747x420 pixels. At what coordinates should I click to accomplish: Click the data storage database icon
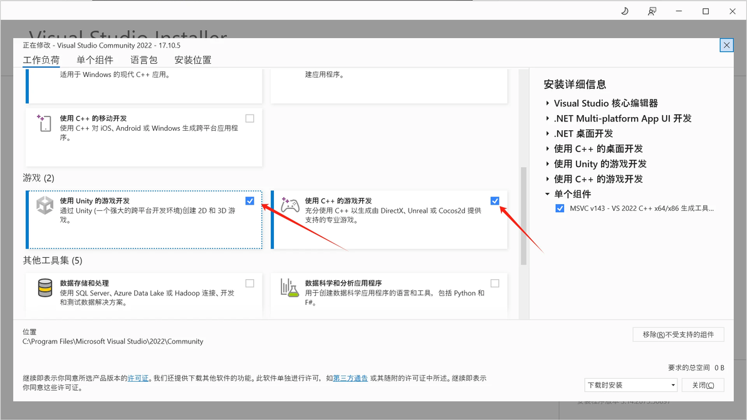(44, 288)
